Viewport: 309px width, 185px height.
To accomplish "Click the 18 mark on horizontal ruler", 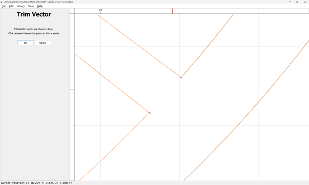I will tap(100, 10).
